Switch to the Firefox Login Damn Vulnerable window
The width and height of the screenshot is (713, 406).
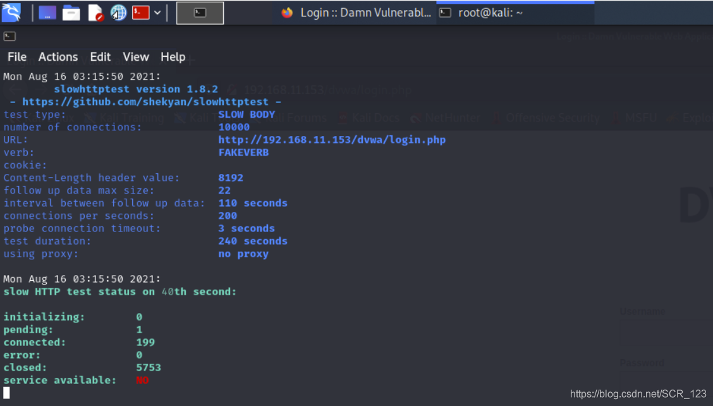pyautogui.click(x=356, y=13)
